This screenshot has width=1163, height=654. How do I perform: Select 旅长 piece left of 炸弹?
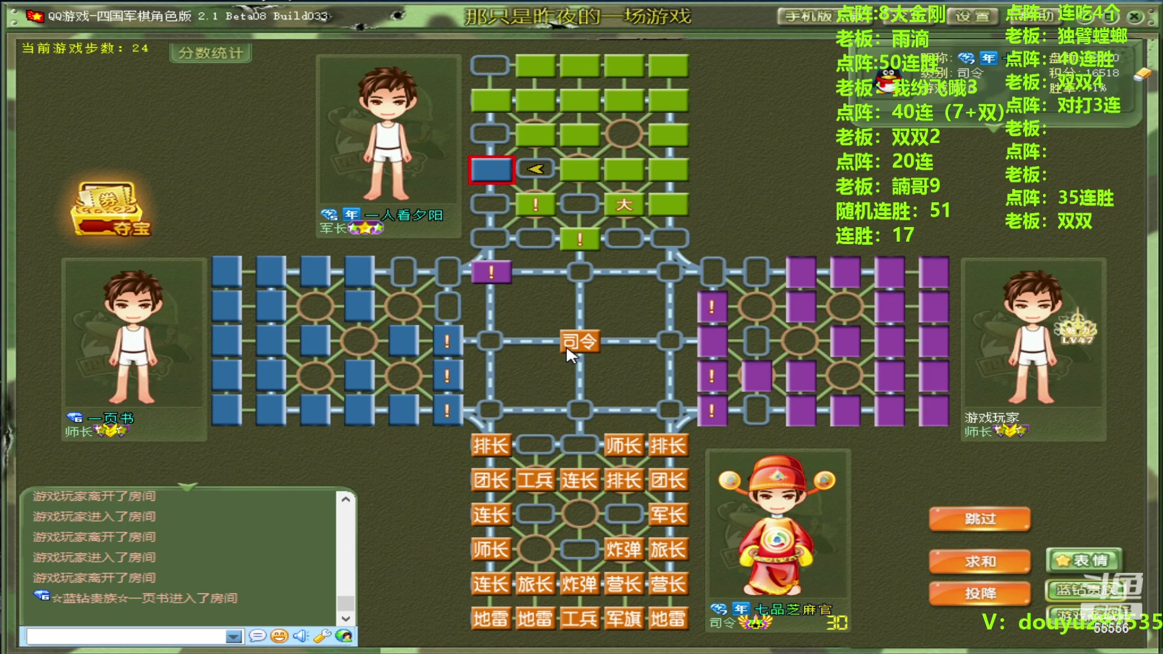coord(535,584)
